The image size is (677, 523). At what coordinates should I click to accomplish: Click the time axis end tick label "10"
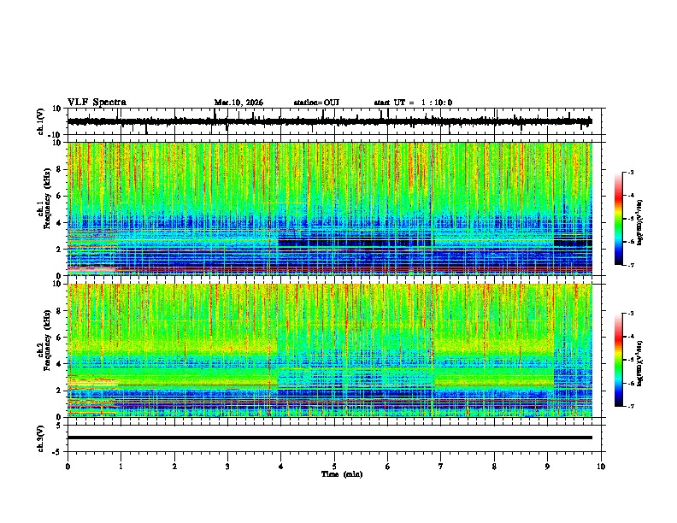pyautogui.click(x=601, y=467)
